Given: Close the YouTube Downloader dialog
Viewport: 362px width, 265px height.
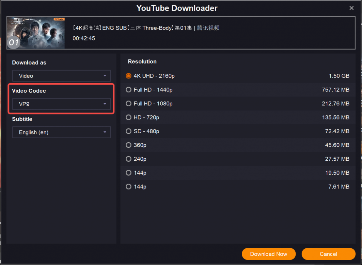Looking at the screenshot, I should pyautogui.click(x=351, y=8).
